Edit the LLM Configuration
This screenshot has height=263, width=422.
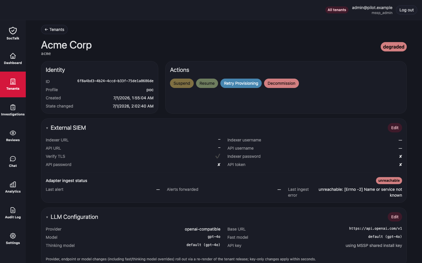395,217
